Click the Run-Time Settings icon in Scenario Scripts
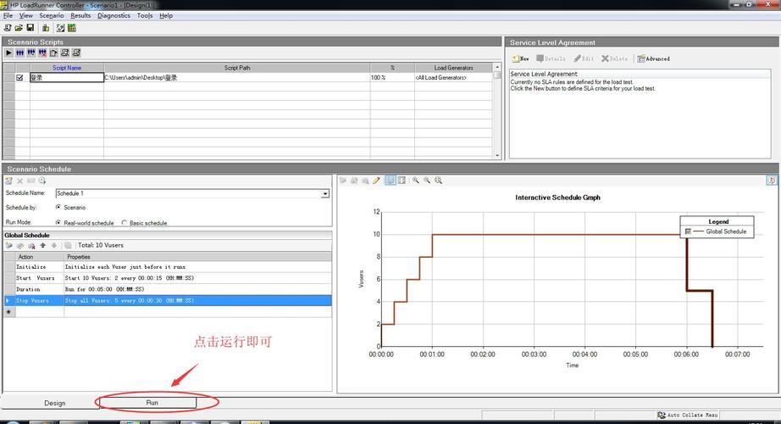This screenshot has width=781, height=424. (x=54, y=53)
